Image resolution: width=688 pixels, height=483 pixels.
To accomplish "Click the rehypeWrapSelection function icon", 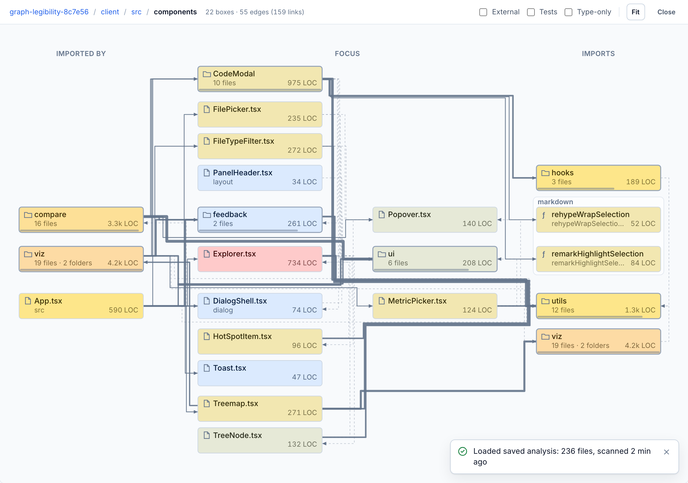I will [544, 215].
